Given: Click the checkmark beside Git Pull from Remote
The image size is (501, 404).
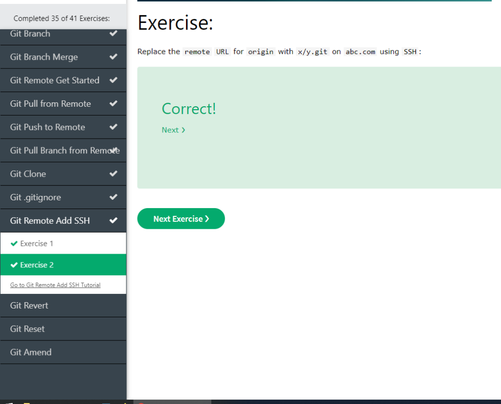Looking at the screenshot, I should click(114, 103).
